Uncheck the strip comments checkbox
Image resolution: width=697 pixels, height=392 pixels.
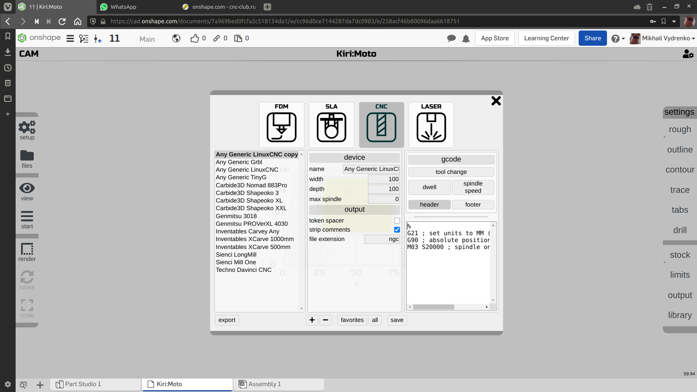pyautogui.click(x=397, y=230)
